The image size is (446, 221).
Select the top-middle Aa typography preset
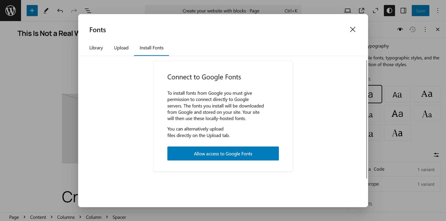coord(397,95)
